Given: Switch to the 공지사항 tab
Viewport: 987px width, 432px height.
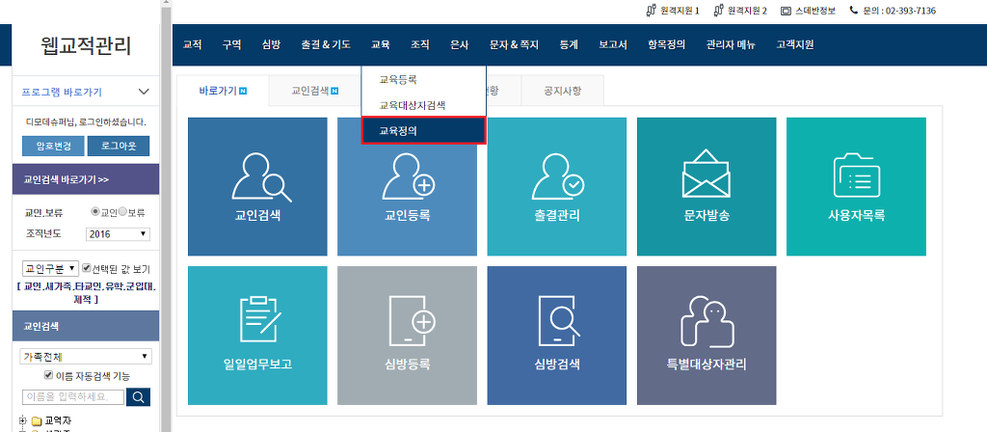Looking at the screenshot, I should pos(563,91).
